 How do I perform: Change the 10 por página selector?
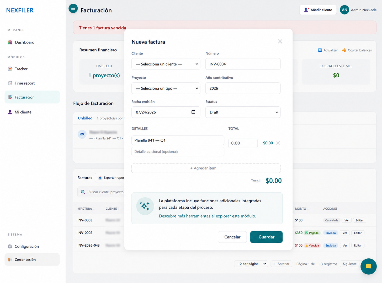tap(251, 264)
